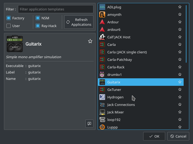Toggle favorite star for ADLplug
Viewport: 193px width, 144px height.
click(180, 7)
